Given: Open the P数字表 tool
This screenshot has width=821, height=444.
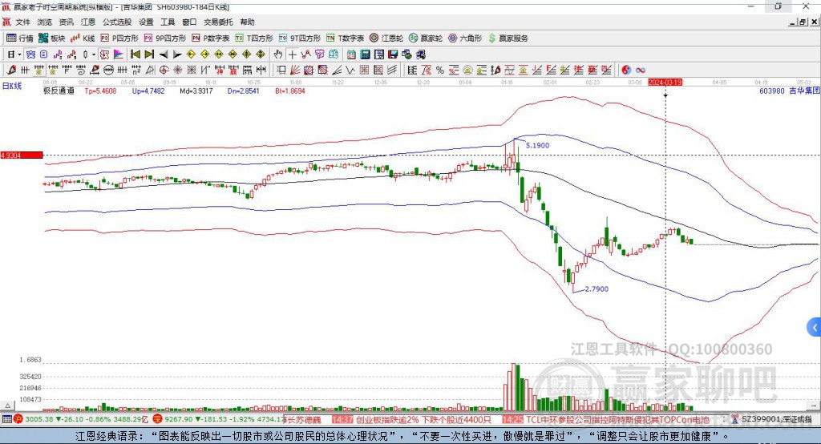Looking at the screenshot, I should tap(210, 38).
